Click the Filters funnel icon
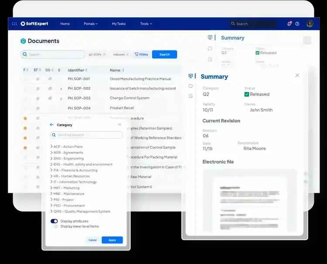This screenshot has height=264, width=327. [x=136, y=55]
